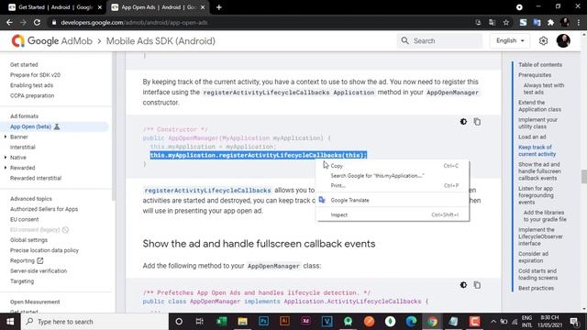587x330 pixels.
Task: Copy the AppOpenManager class code sample
Action: 477,285
